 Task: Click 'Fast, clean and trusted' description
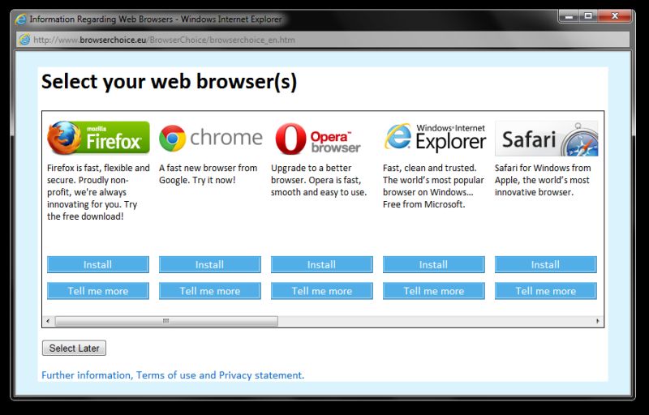433,186
